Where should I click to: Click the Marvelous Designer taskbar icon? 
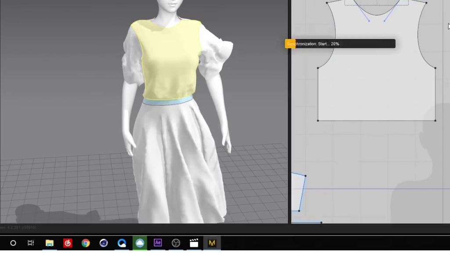point(212,243)
